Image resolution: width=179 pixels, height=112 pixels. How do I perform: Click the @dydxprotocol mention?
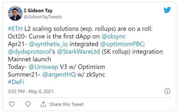[29, 52]
